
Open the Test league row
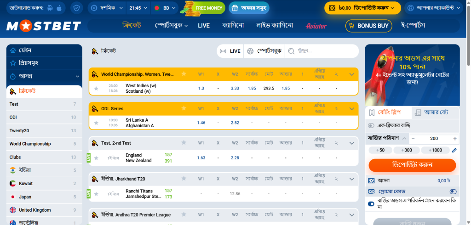tap(44, 104)
